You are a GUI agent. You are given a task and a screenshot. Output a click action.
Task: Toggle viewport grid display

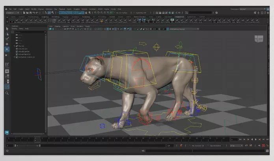click(x=85, y=29)
